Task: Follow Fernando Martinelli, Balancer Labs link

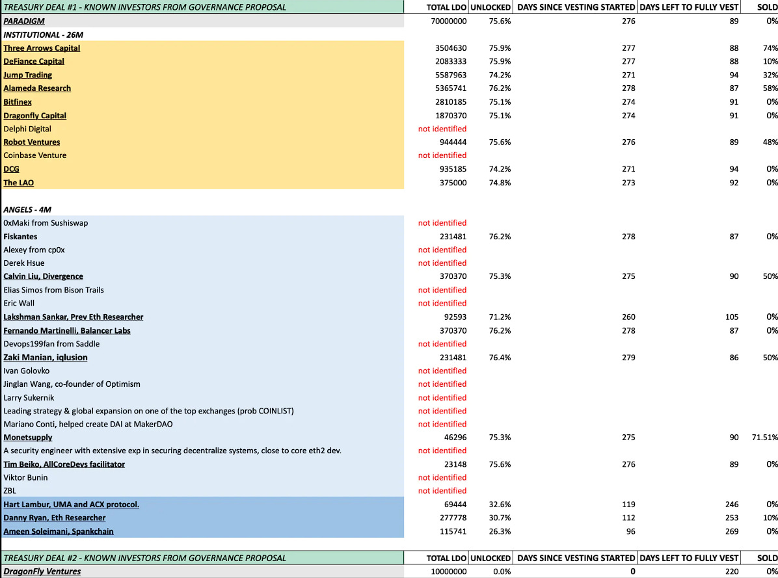Action: pos(67,331)
